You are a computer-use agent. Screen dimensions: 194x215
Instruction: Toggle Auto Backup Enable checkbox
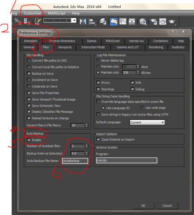click(29, 140)
